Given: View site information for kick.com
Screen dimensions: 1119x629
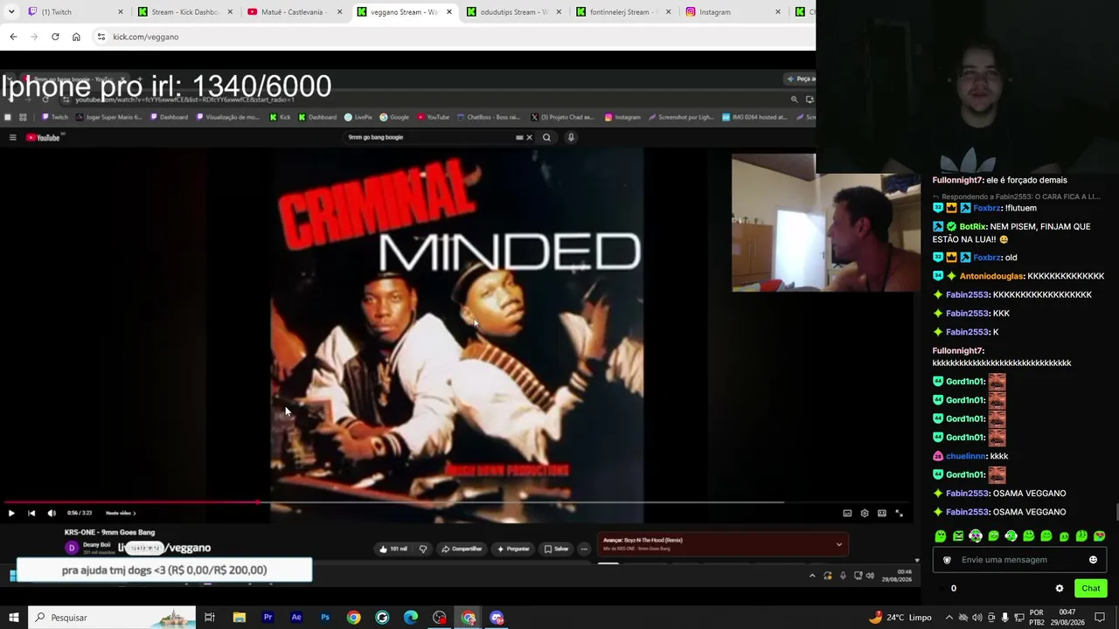Looking at the screenshot, I should point(101,37).
